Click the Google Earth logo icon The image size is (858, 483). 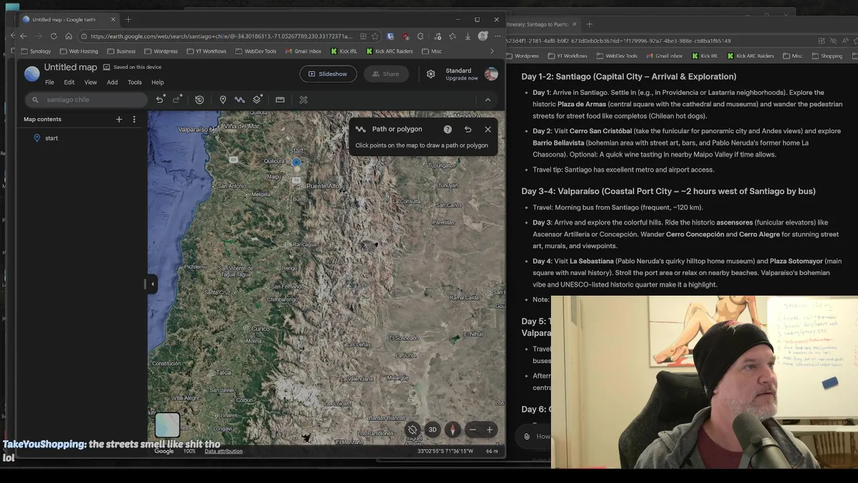pos(32,74)
